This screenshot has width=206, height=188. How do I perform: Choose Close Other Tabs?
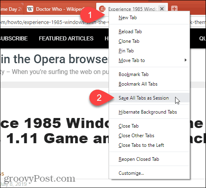(149, 136)
